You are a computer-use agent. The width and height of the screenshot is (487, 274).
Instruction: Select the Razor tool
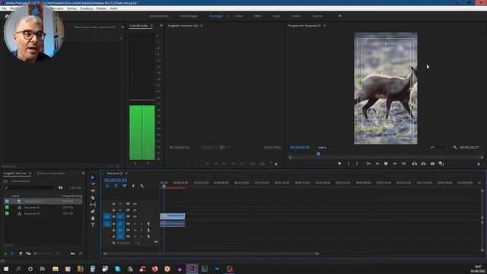point(93,198)
